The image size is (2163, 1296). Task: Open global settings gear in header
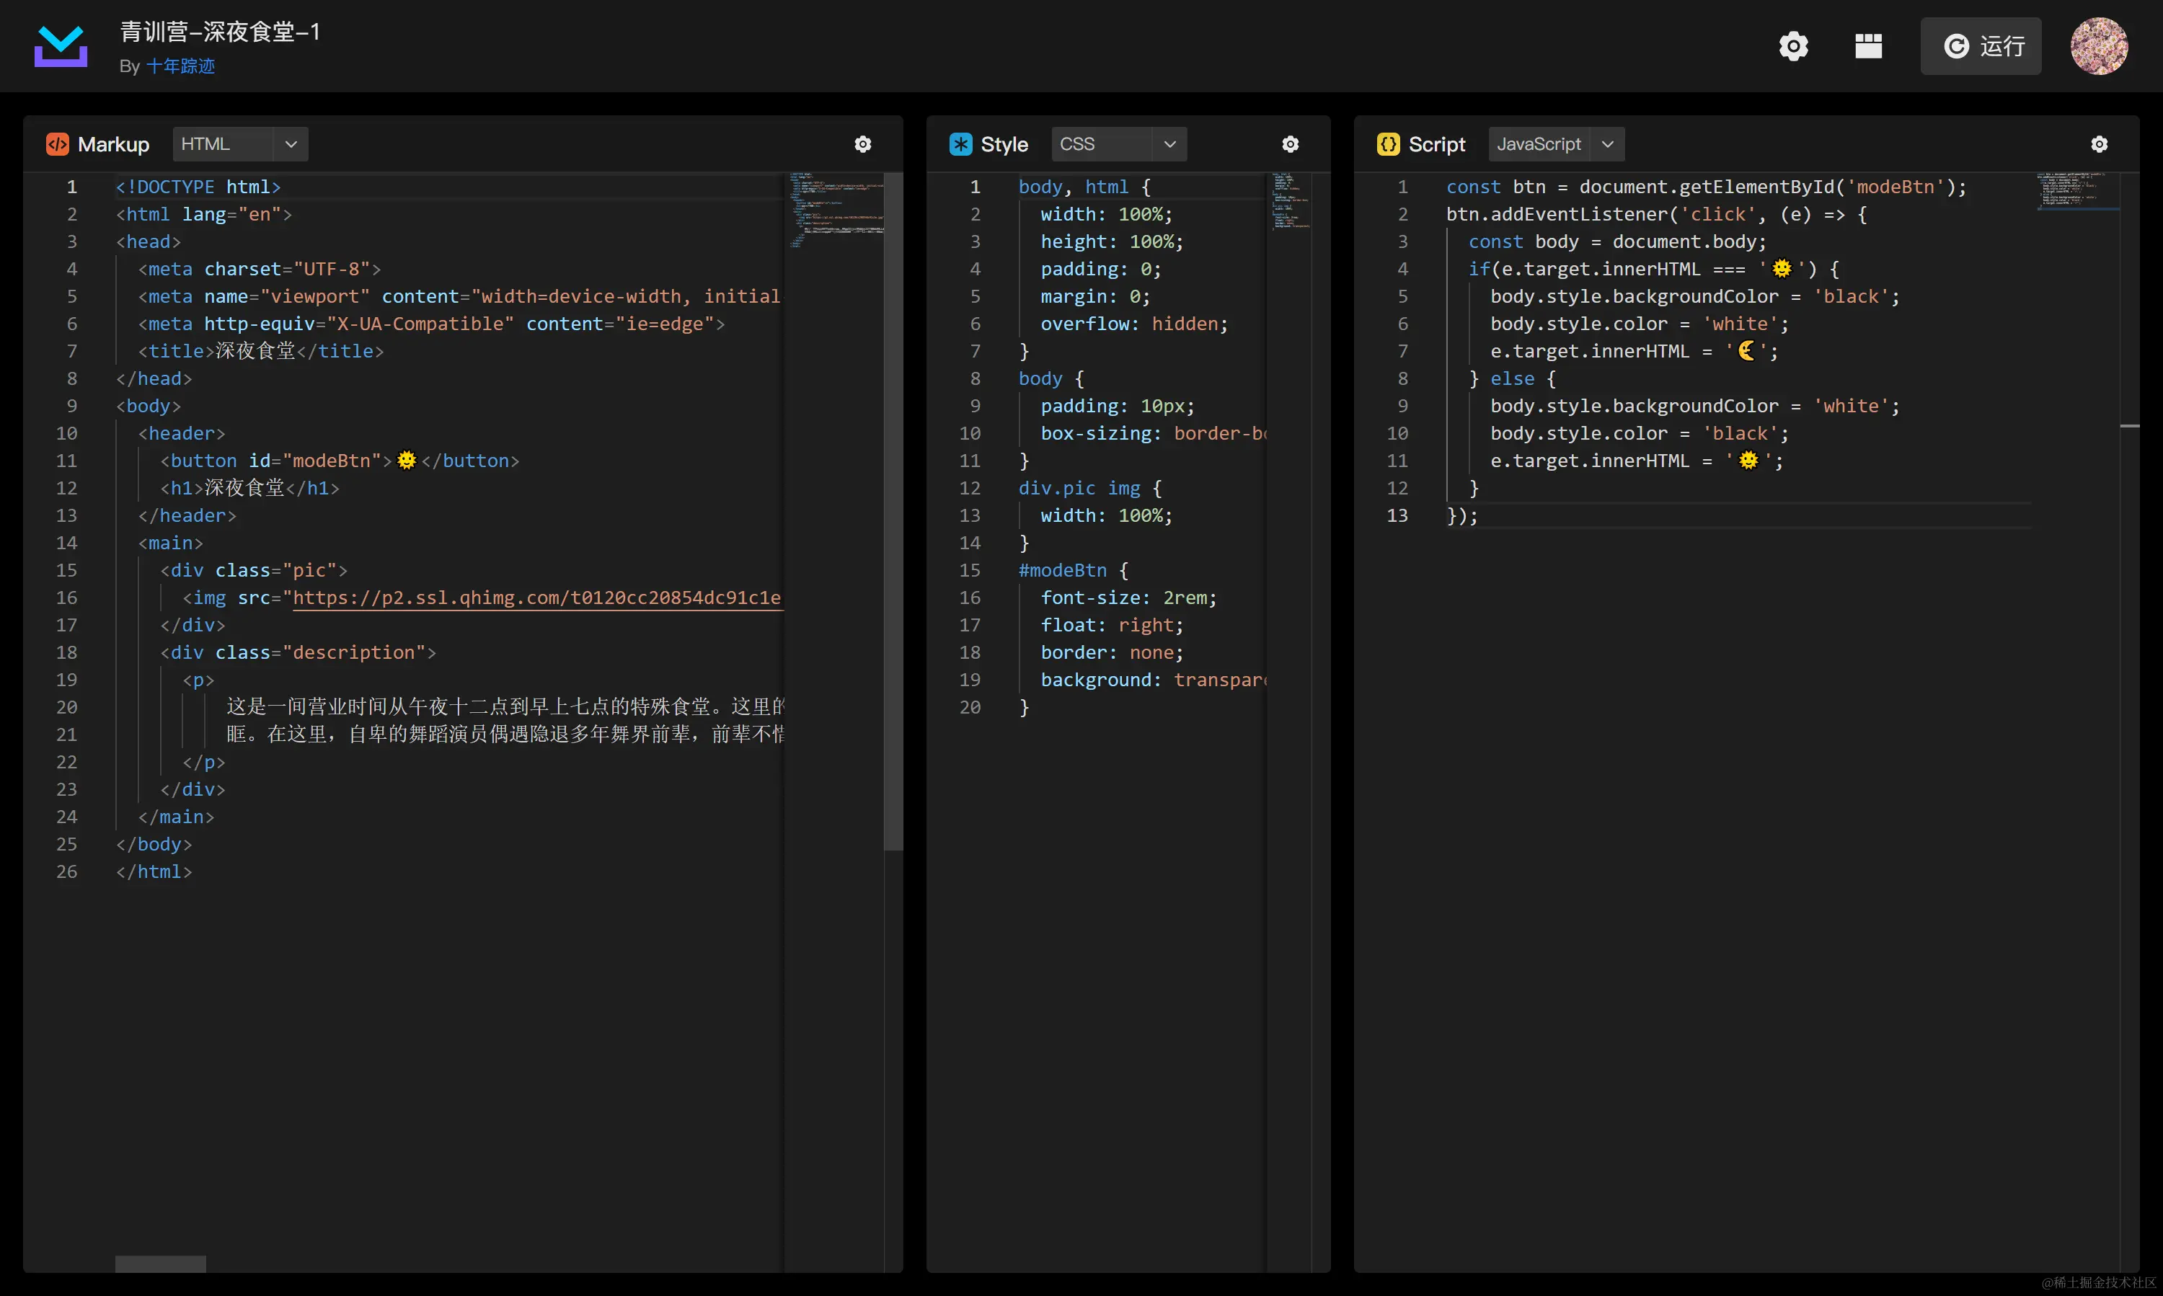[x=1792, y=45]
